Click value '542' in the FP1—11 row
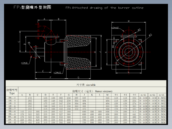The height and width of the screenshot is (129, 172). 134,120
